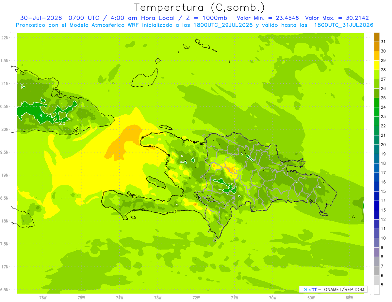Click the '22N' latitude label

click(5, 38)
